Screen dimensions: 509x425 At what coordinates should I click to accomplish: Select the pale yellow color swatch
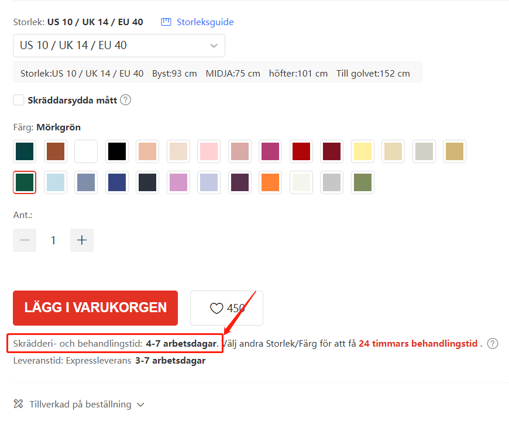pos(363,151)
